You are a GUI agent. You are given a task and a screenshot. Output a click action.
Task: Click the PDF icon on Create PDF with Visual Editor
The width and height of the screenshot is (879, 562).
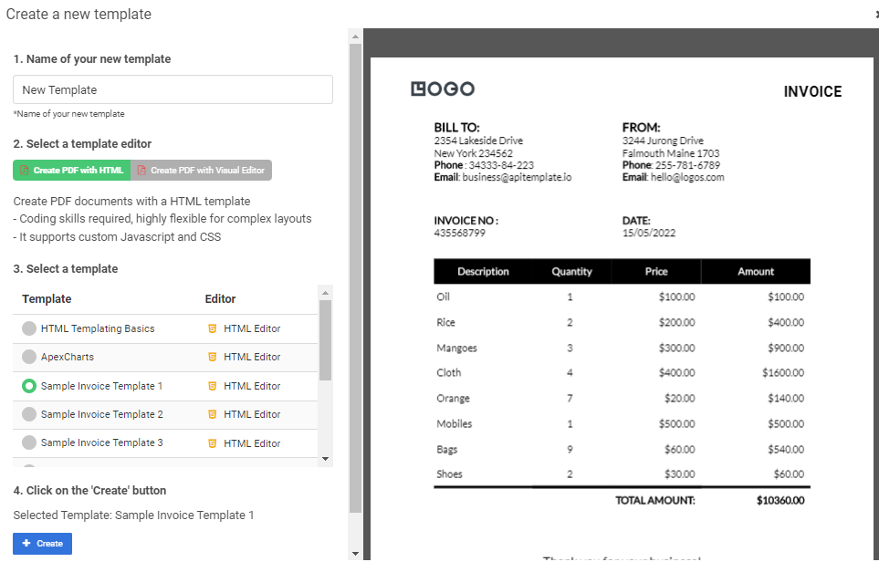(x=143, y=170)
